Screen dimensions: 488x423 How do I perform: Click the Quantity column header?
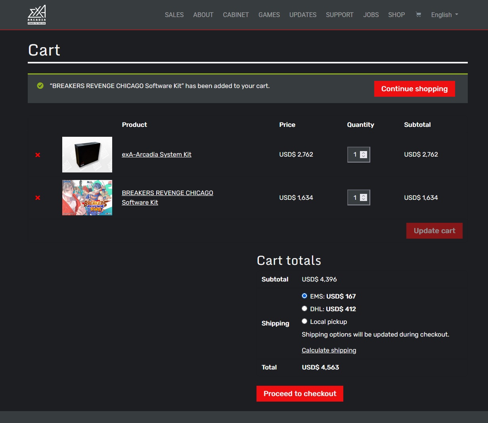(360, 125)
